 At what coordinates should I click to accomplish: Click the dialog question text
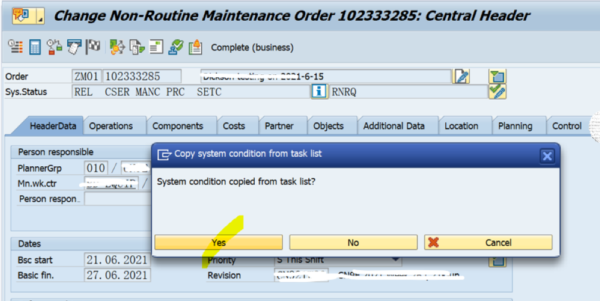(x=236, y=182)
